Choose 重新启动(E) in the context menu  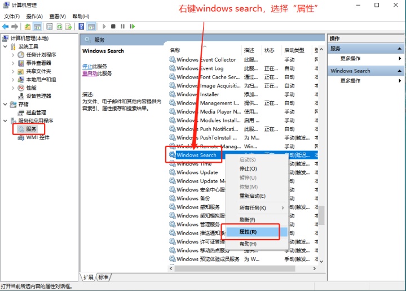253,196
